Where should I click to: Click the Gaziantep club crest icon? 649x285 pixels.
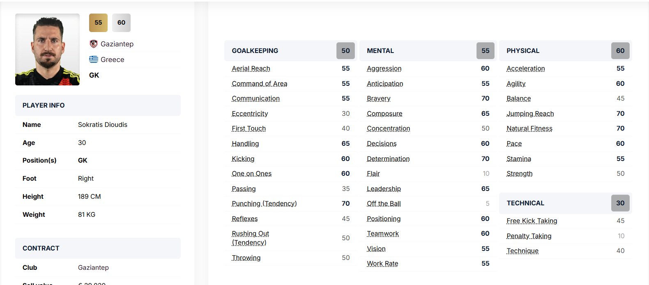pyautogui.click(x=94, y=44)
